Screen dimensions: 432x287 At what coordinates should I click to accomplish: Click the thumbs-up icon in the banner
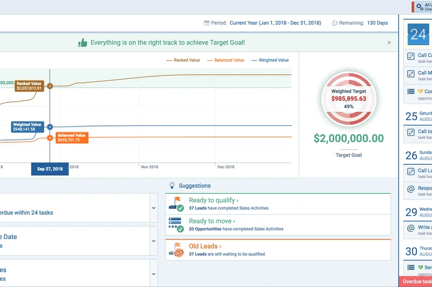tap(83, 43)
